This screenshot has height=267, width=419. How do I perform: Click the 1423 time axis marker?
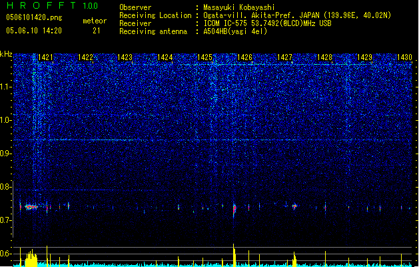tap(125, 57)
